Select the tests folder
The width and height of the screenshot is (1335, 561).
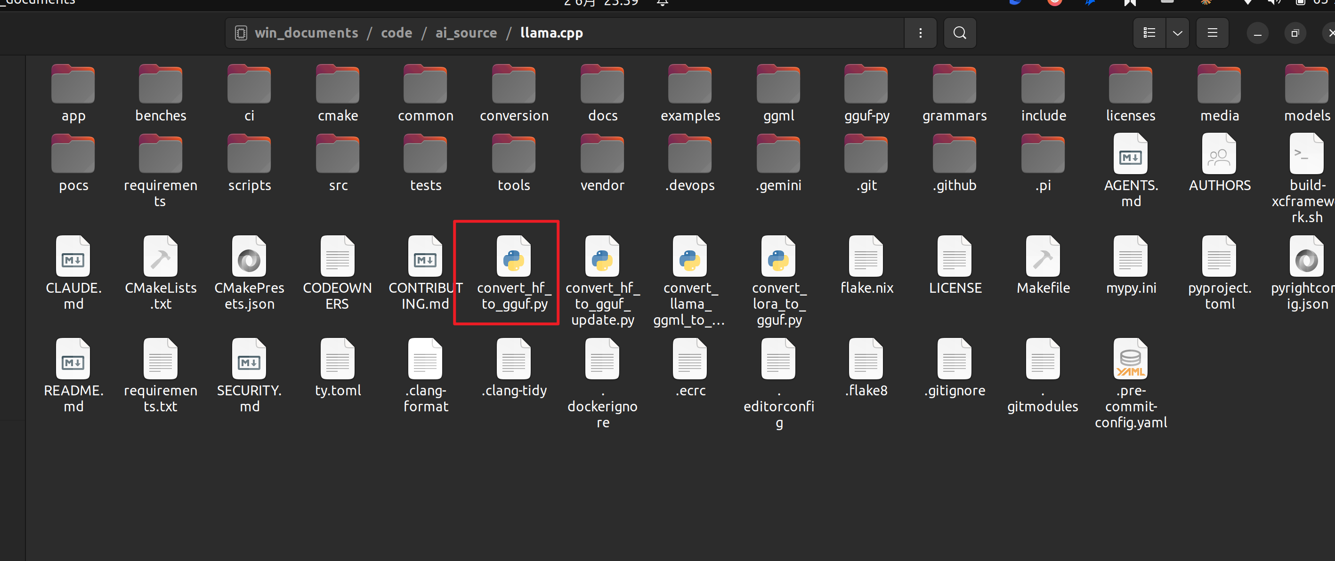(x=426, y=163)
